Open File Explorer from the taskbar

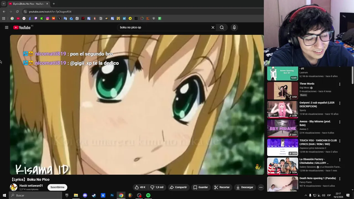tap(76, 195)
